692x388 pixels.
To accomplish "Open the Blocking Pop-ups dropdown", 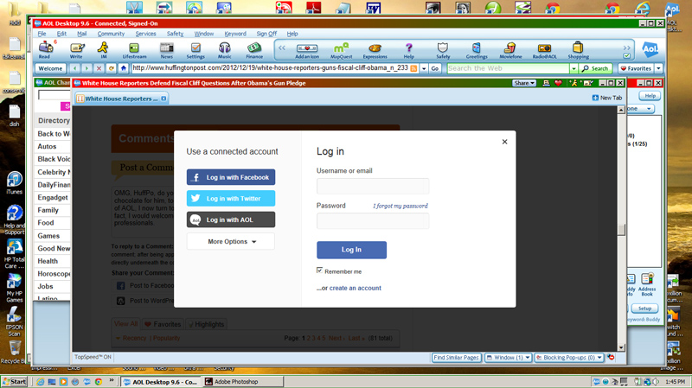I will pos(569,358).
